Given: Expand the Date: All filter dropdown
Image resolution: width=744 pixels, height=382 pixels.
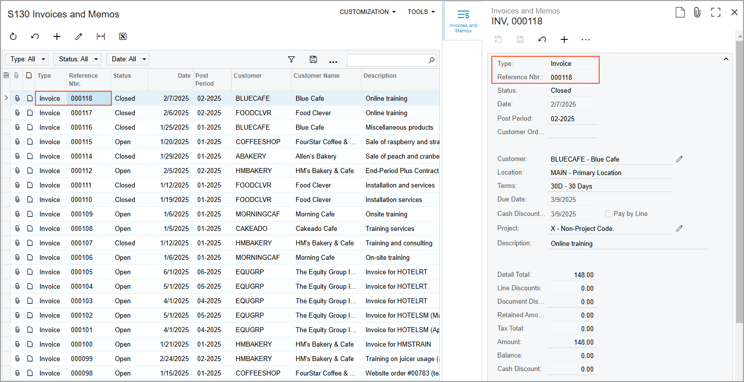Looking at the screenshot, I should tap(128, 59).
